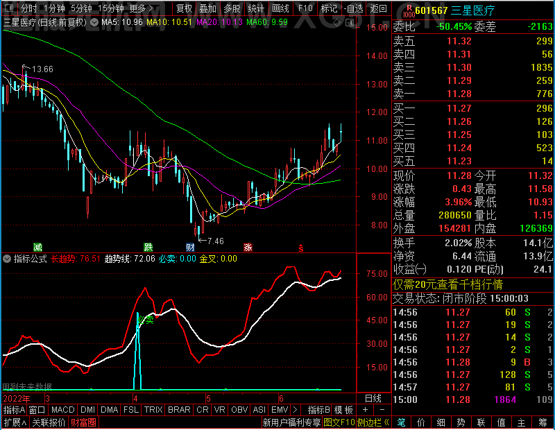Switch indicator to DMI
This screenshot has width=555, height=430.
[x=87, y=410]
